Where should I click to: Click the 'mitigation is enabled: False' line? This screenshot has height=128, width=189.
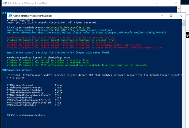tap(62, 42)
